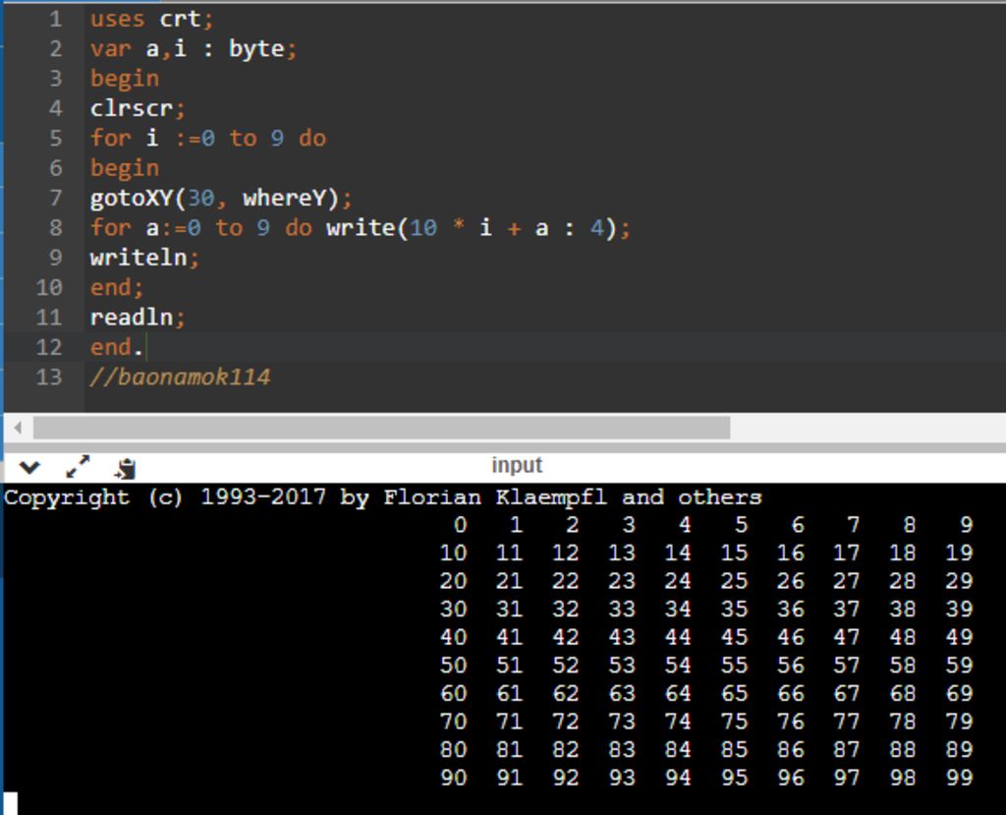Place cursor on 'uses crt;' line
The image size is (1006, 815).
151,19
